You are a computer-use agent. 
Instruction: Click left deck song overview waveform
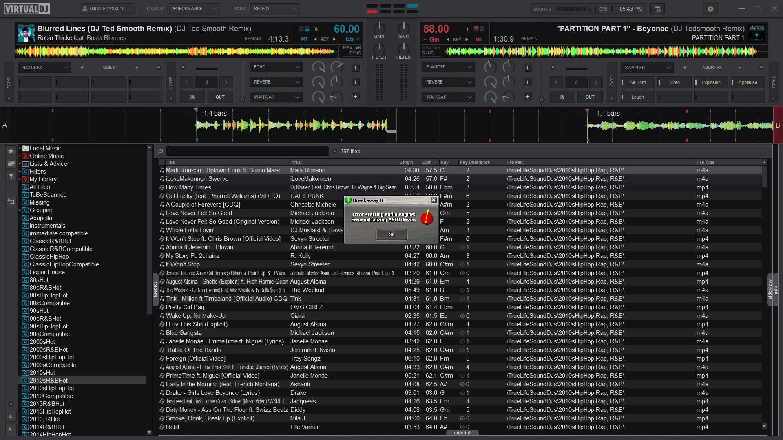coord(176,51)
